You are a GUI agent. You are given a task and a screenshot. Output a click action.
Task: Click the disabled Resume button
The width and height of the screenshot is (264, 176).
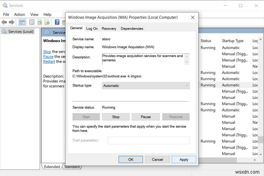coord(176,117)
